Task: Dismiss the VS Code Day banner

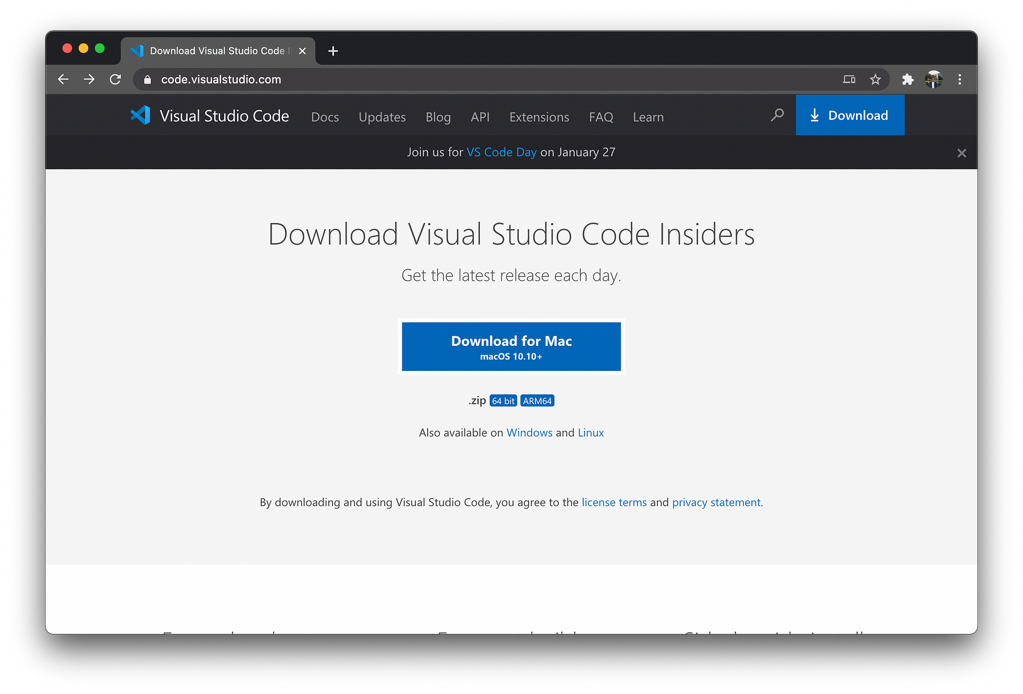Action: point(961,153)
